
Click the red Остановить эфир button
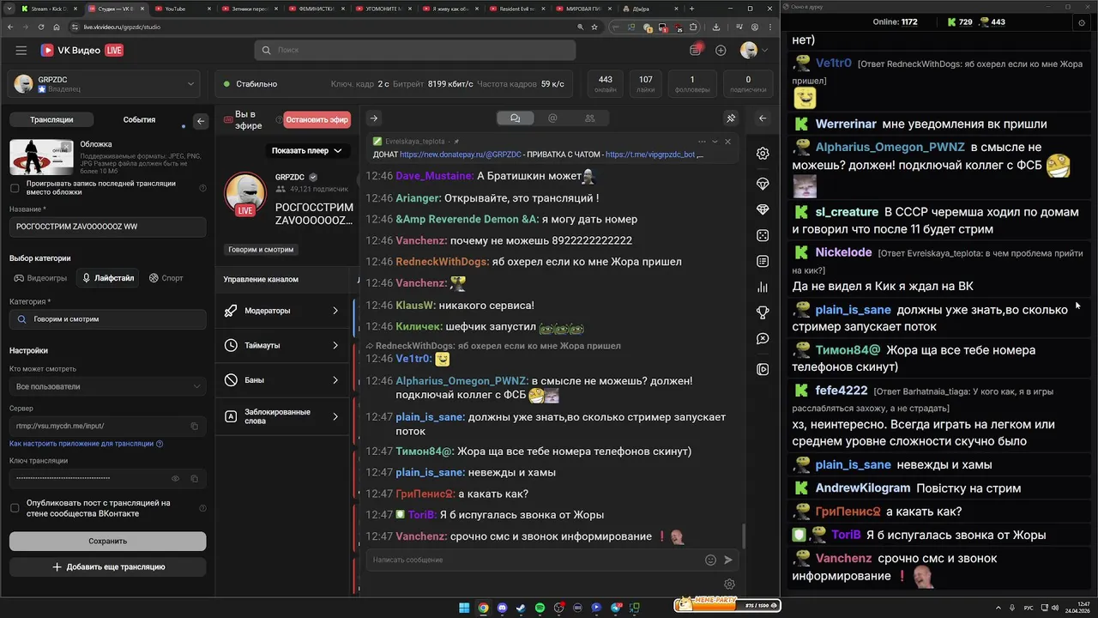tap(317, 120)
